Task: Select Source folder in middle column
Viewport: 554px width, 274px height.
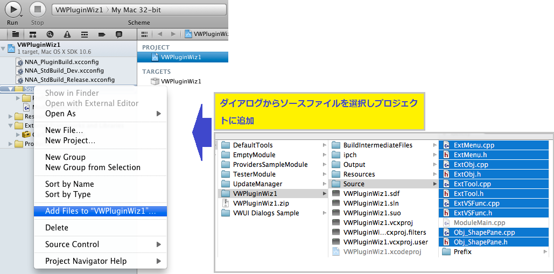Action: [x=384, y=184]
